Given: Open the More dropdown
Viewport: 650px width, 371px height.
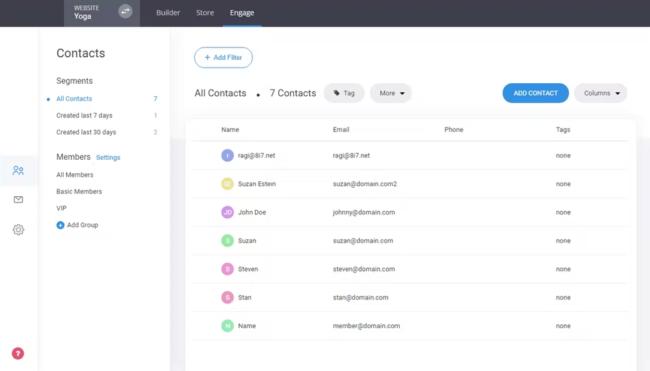Looking at the screenshot, I should point(391,94).
